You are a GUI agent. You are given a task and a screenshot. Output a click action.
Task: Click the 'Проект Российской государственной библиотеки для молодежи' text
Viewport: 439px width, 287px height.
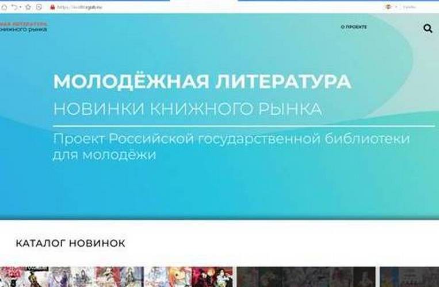[231, 147]
